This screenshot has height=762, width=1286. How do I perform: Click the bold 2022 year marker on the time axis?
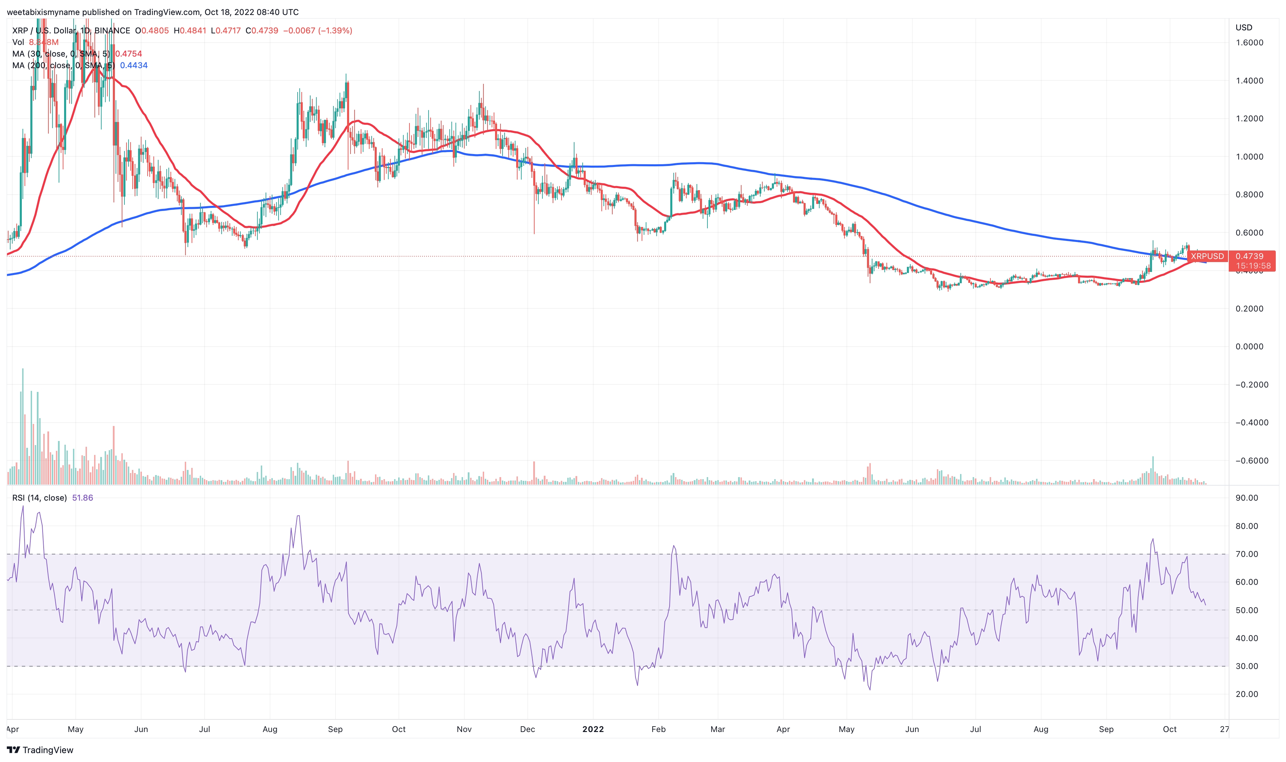(x=593, y=729)
